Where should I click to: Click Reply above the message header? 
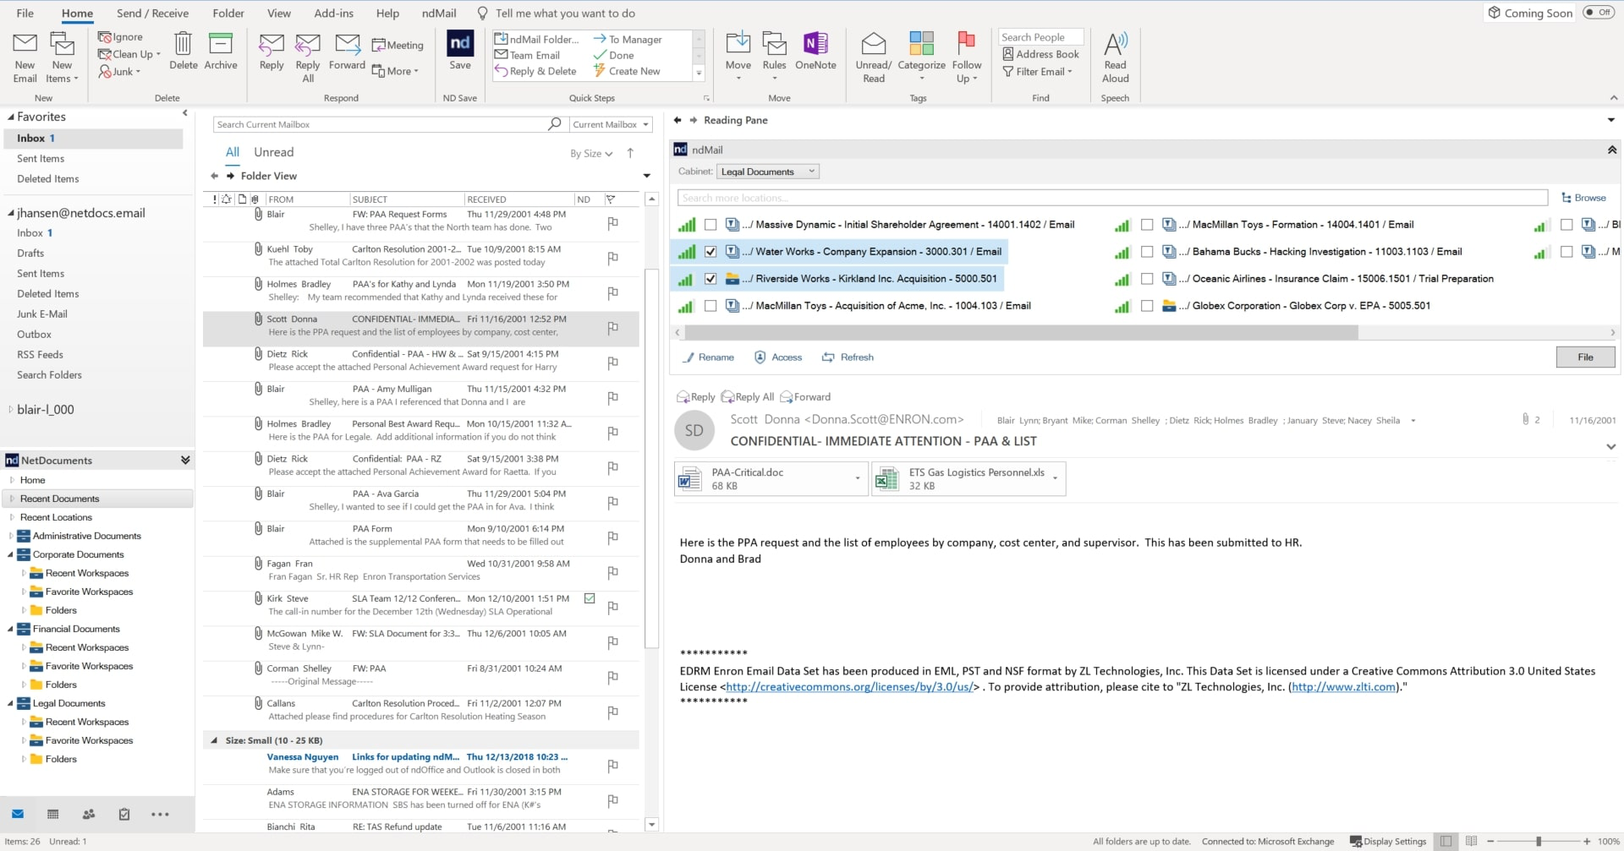point(696,397)
